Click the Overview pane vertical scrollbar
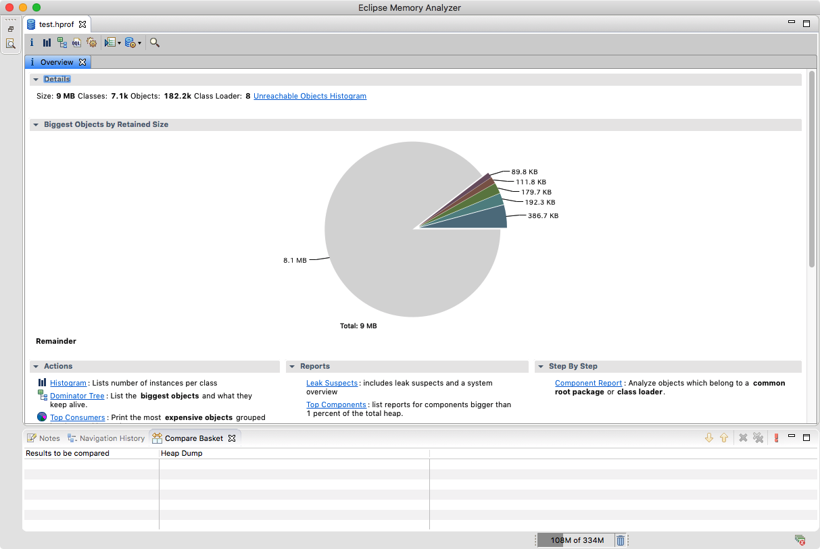Viewport: 820px width, 549px height. tap(812, 169)
